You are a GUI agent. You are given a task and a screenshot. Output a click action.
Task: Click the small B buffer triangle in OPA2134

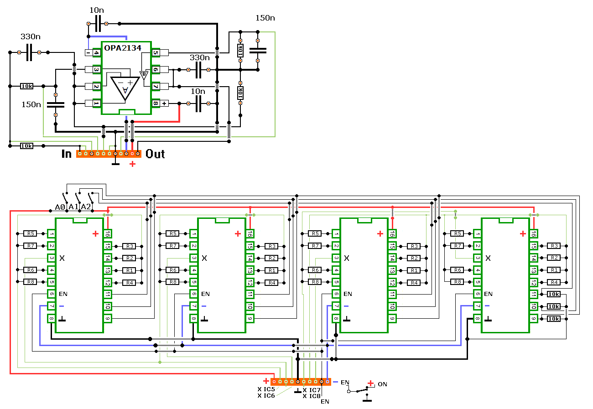144,75
